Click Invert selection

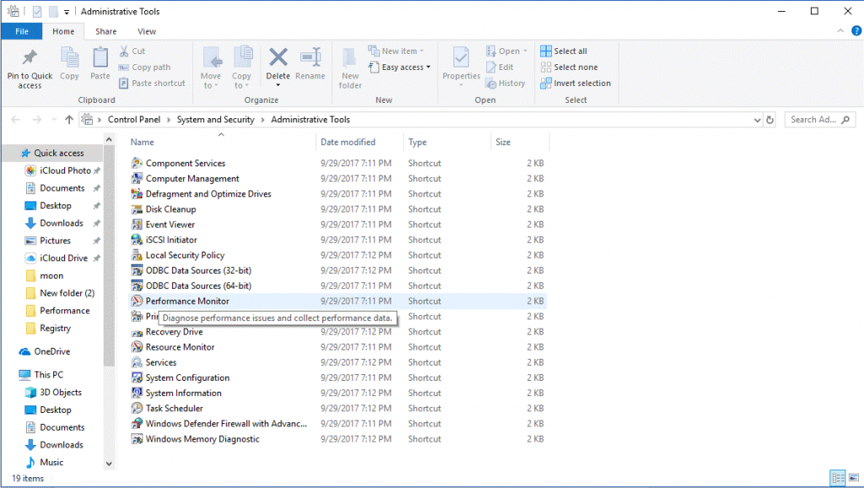pyautogui.click(x=575, y=84)
